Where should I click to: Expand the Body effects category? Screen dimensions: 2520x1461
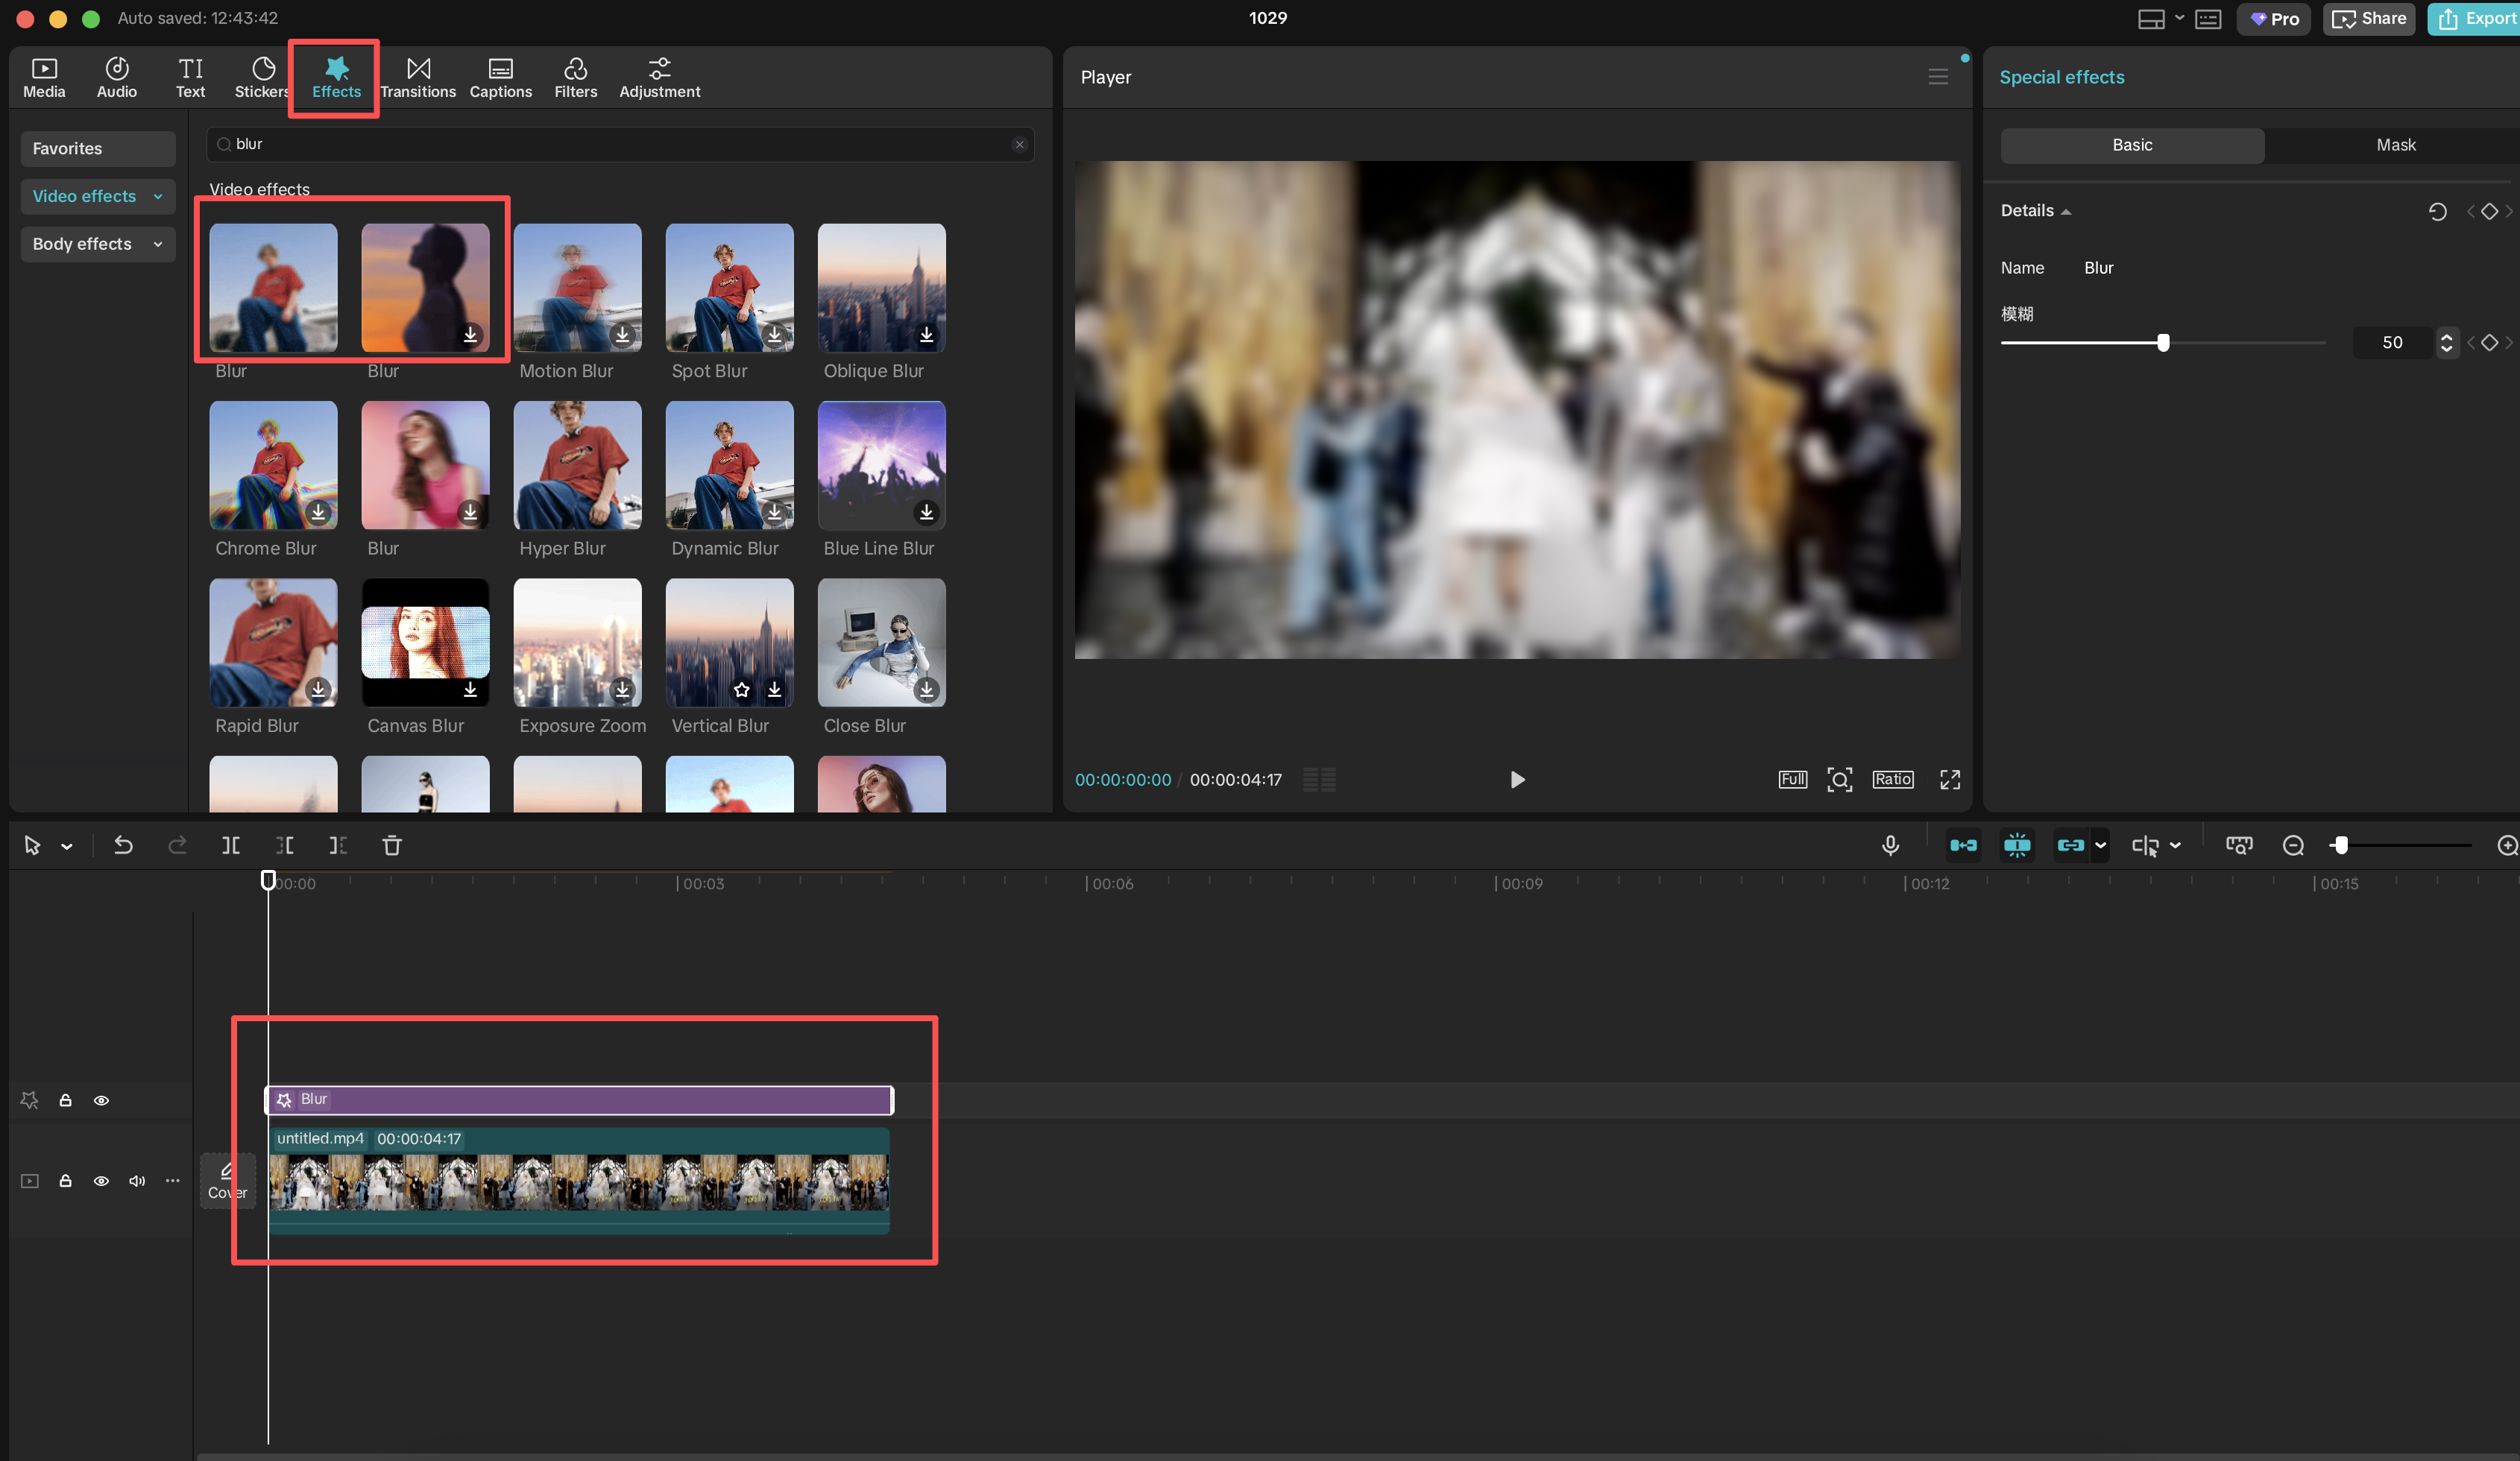pos(97,244)
